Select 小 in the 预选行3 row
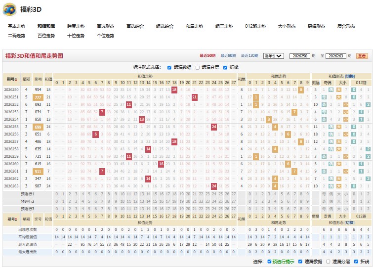This screenshot has height=268, width=373. coord(346,209)
